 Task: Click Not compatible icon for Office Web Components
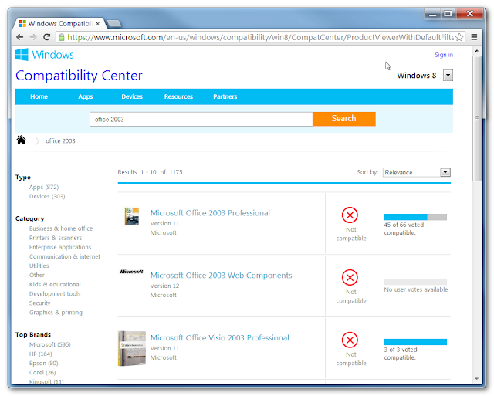click(350, 277)
